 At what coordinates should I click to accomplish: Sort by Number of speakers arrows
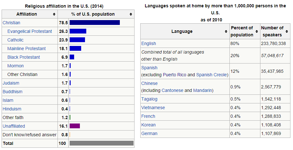287,35
